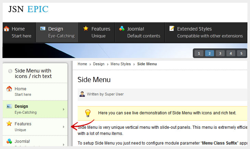The width and height of the screenshot is (250, 149).
Task: Click the Joomla! logo icon in top menu
Action: coord(122,29)
